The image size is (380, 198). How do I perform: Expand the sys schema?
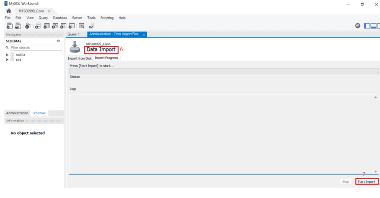[7, 60]
